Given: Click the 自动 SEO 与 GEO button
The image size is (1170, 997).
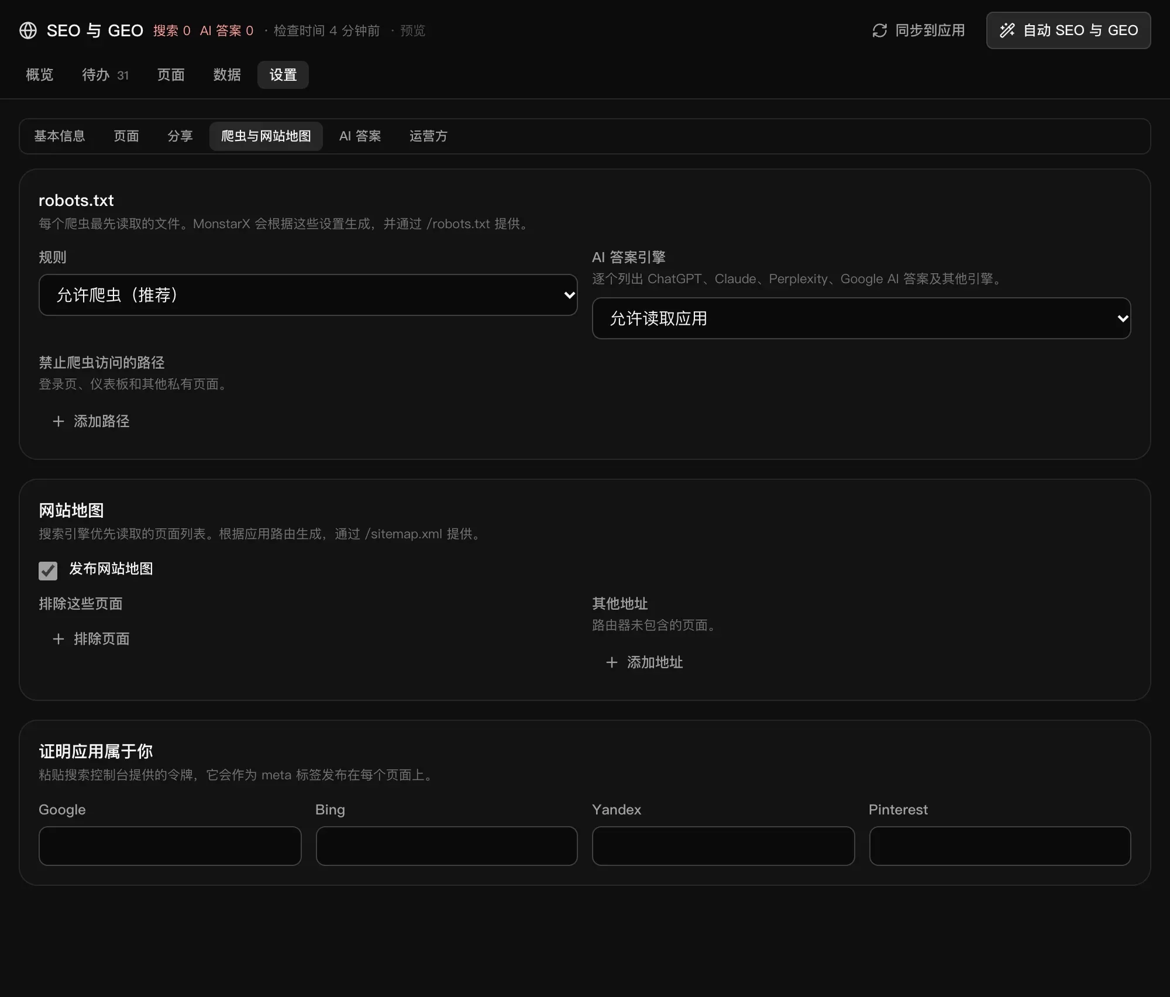Looking at the screenshot, I should [x=1068, y=30].
